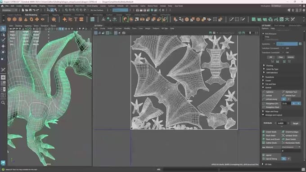Expand the Select By Type section

point(264,69)
